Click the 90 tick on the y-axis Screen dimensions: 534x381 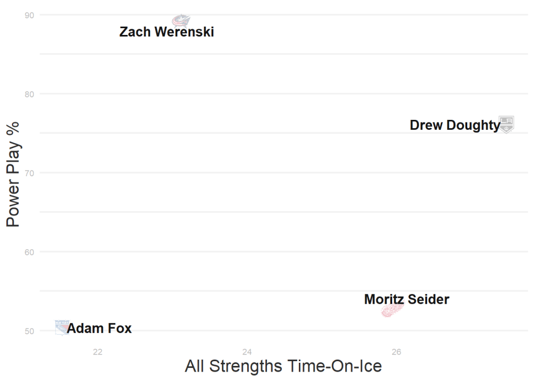coord(29,15)
